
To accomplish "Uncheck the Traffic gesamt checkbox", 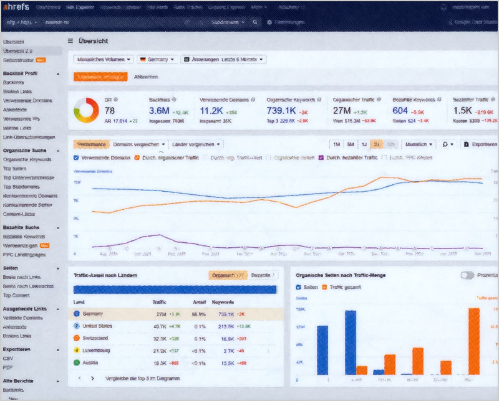I will point(324,287).
